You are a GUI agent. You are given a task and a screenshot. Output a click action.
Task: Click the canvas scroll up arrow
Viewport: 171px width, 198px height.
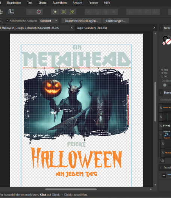(155, 34)
